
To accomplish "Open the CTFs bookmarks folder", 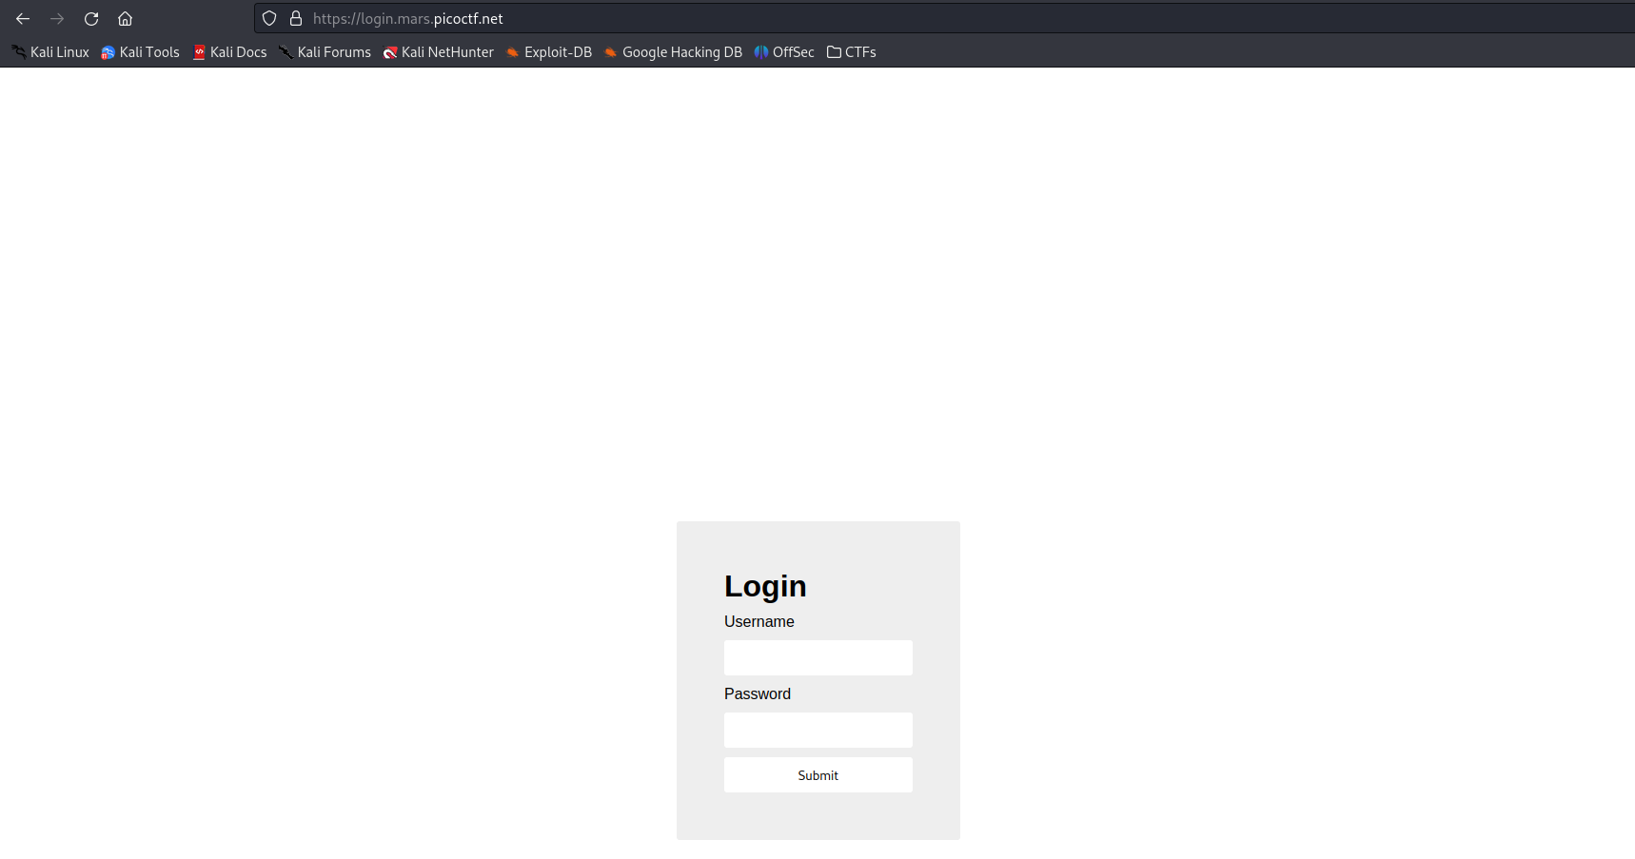I will click(x=851, y=52).
